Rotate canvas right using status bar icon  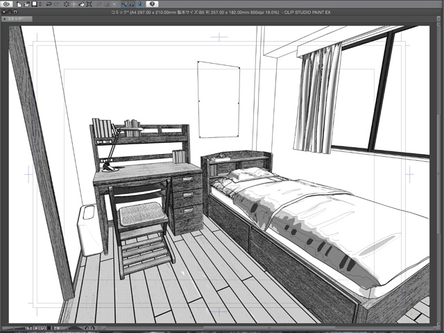point(93,328)
